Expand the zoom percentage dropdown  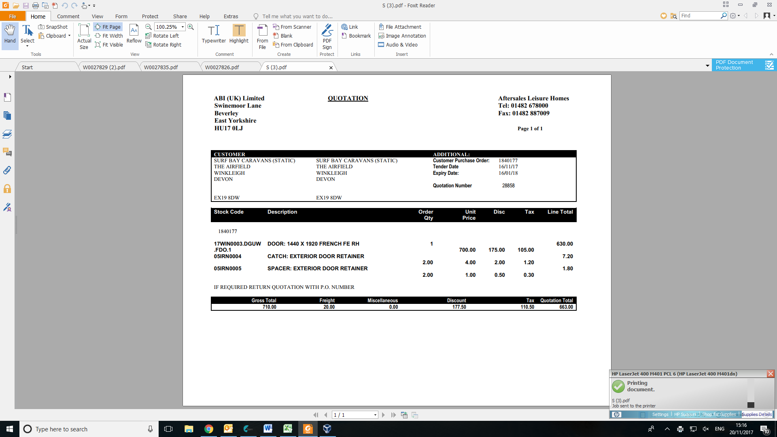click(x=183, y=27)
